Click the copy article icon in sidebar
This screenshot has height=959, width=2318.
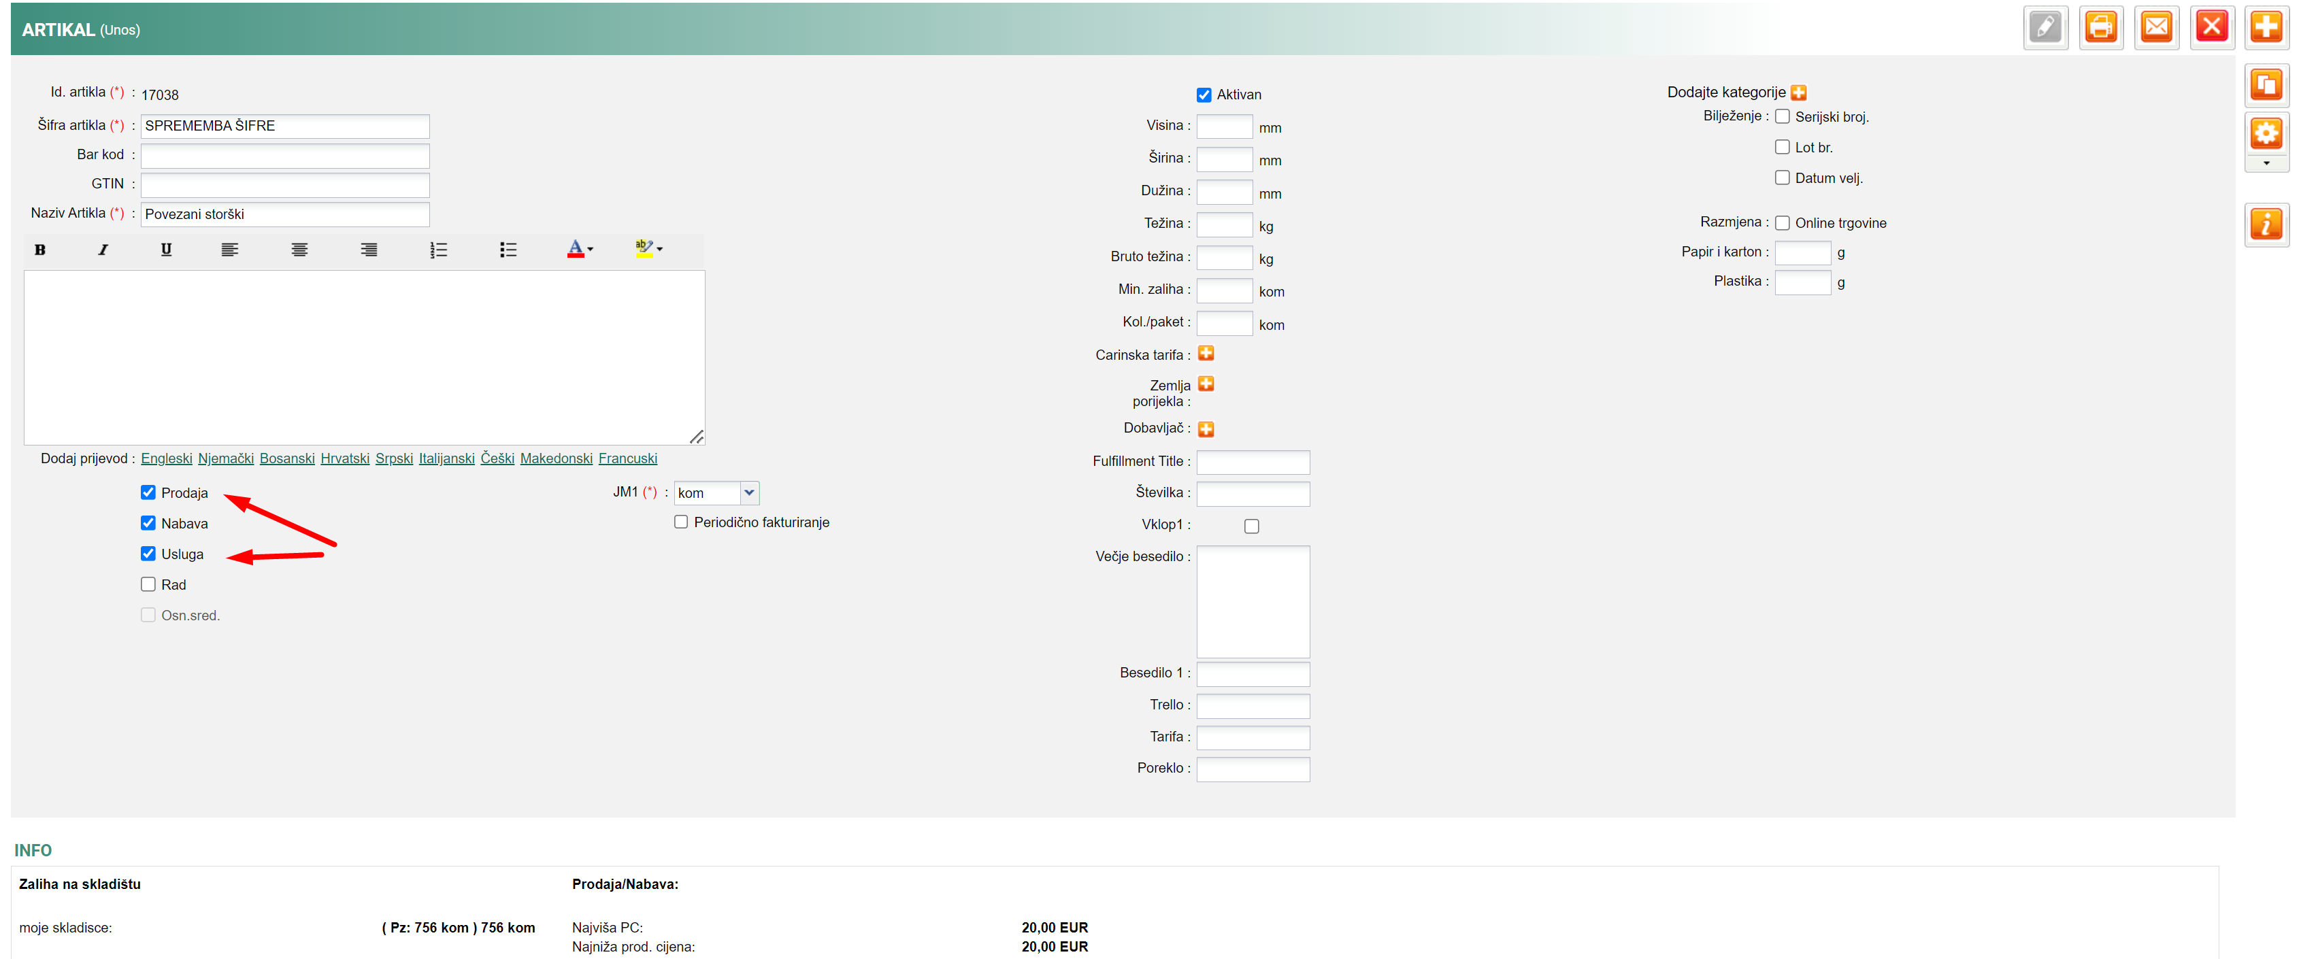tap(2266, 86)
